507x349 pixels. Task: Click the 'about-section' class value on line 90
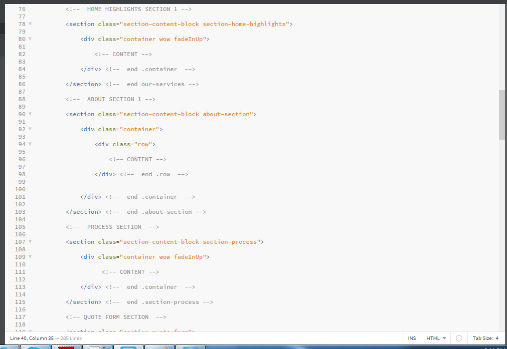(226, 114)
